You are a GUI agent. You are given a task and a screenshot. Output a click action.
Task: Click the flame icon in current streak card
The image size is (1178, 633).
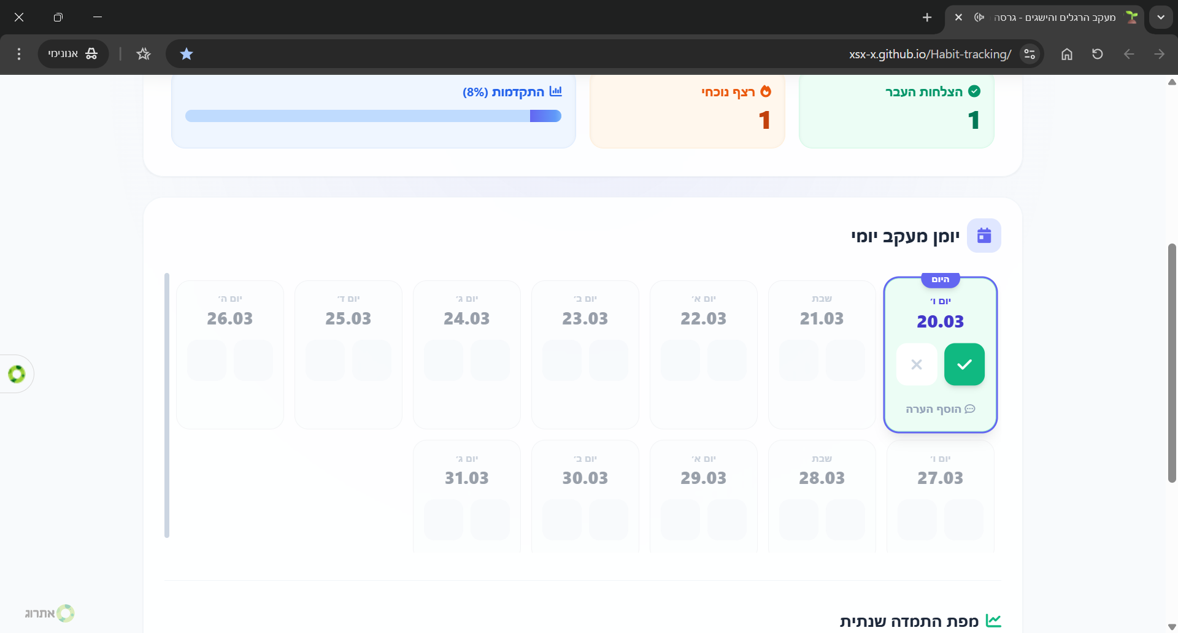pyautogui.click(x=766, y=91)
